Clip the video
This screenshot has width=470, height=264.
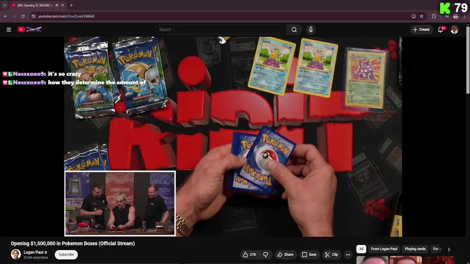click(x=332, y=254)
